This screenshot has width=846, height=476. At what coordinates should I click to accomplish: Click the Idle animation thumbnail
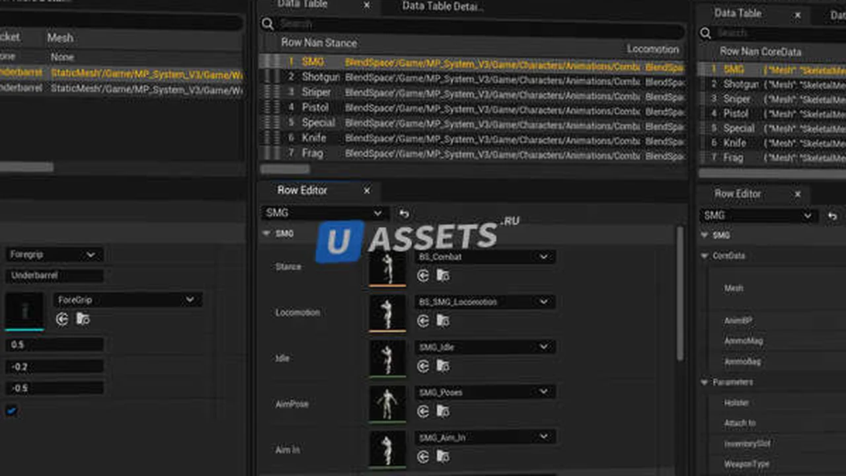[387, 358]
